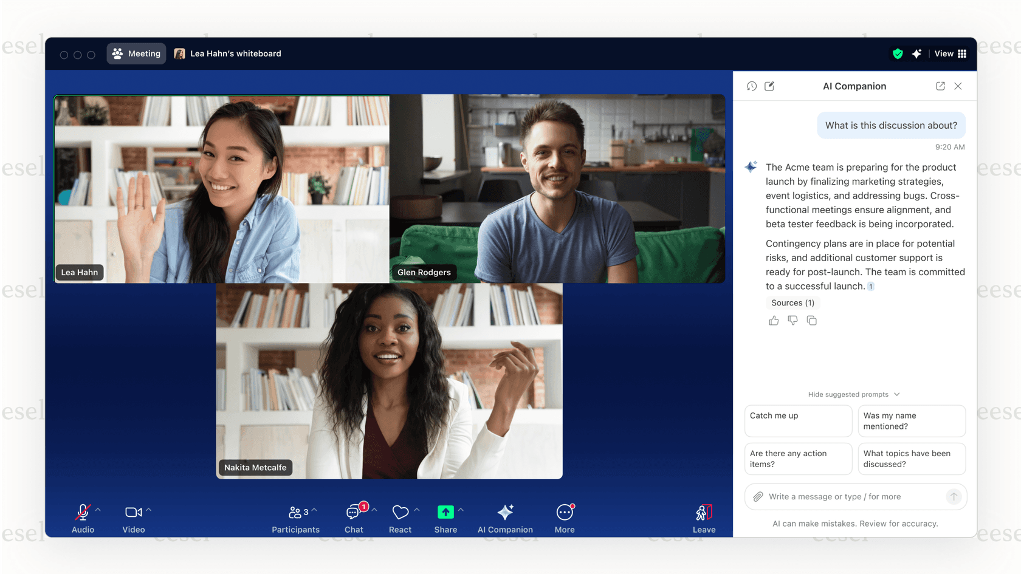
Task: Attach a file to the AI message
Action: (x=758, y=496)
